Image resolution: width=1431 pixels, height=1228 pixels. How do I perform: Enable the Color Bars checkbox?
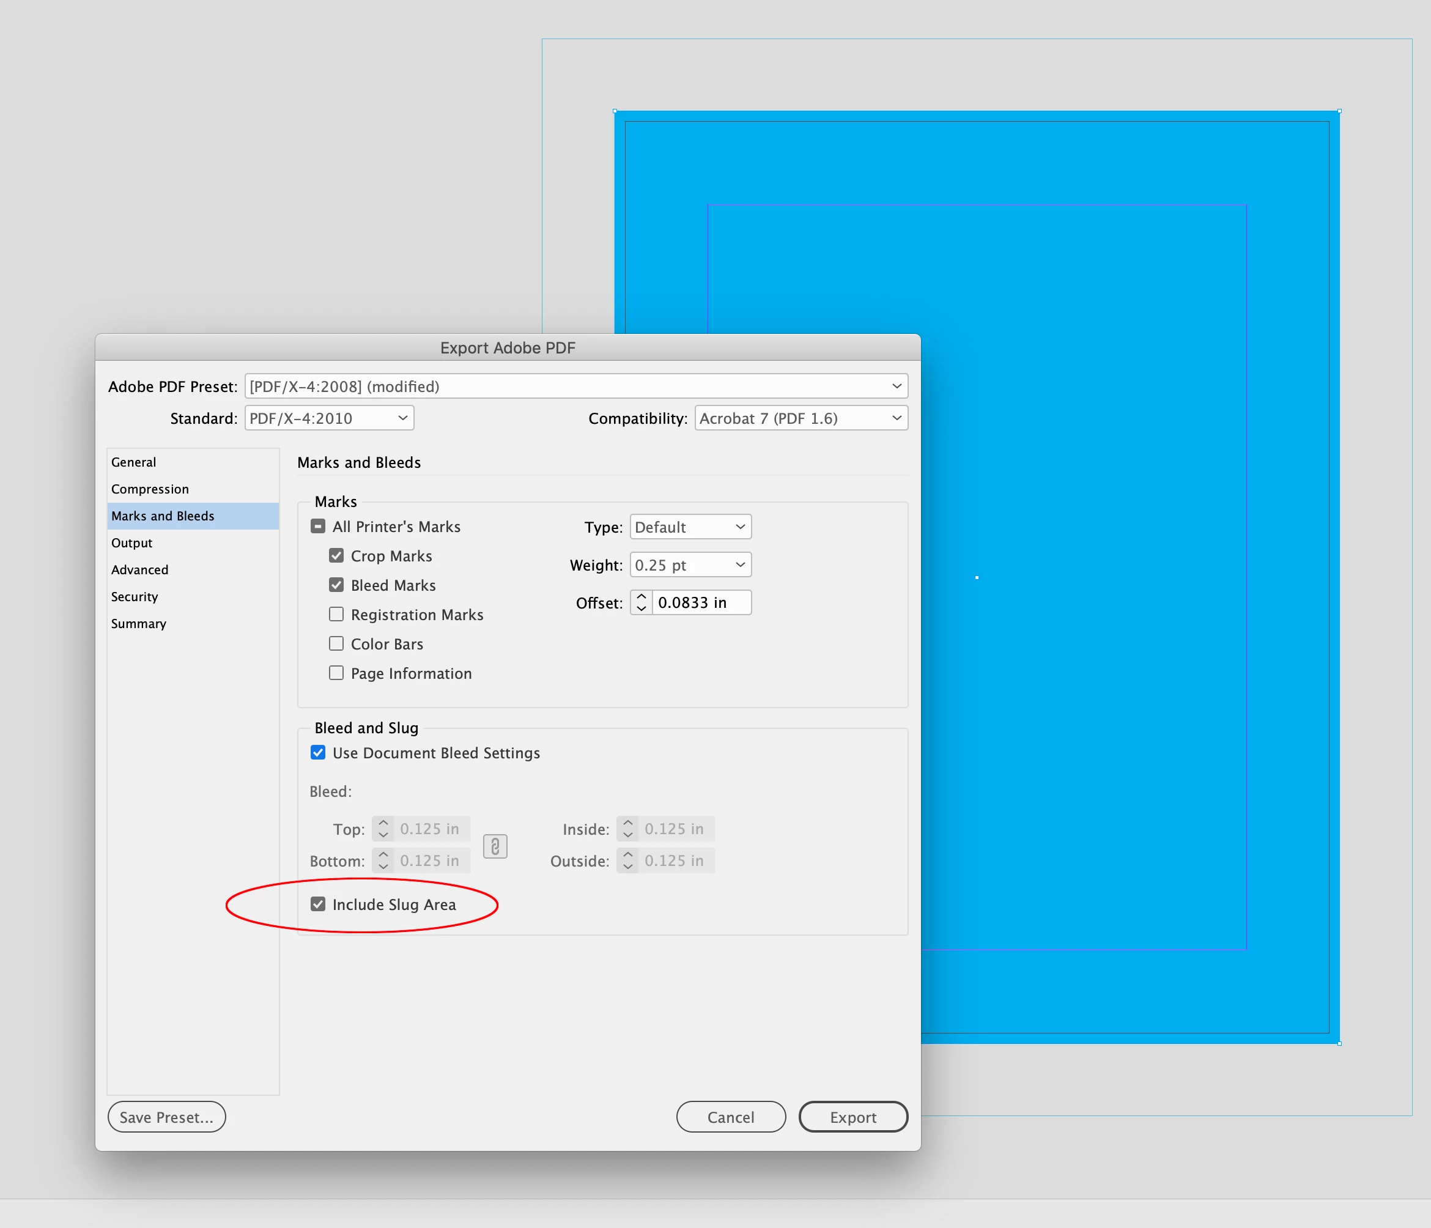(336, 644)
